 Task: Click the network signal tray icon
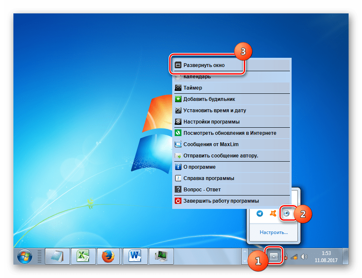pyautogui.click(x=294, y=257)
